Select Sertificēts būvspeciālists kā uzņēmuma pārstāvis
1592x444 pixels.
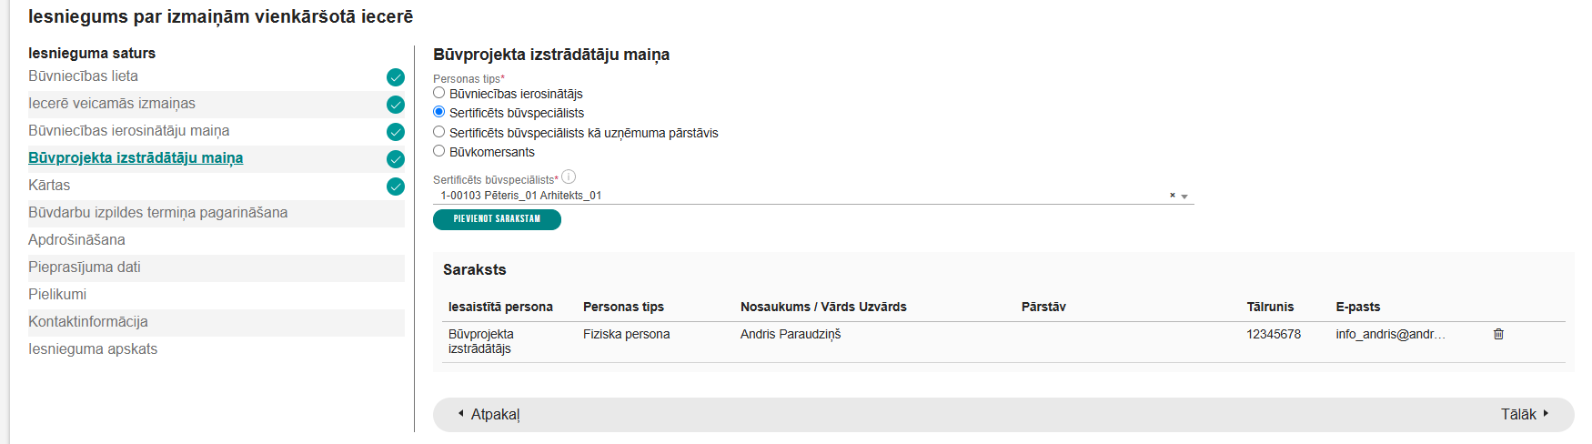click(x=439, y=132)
